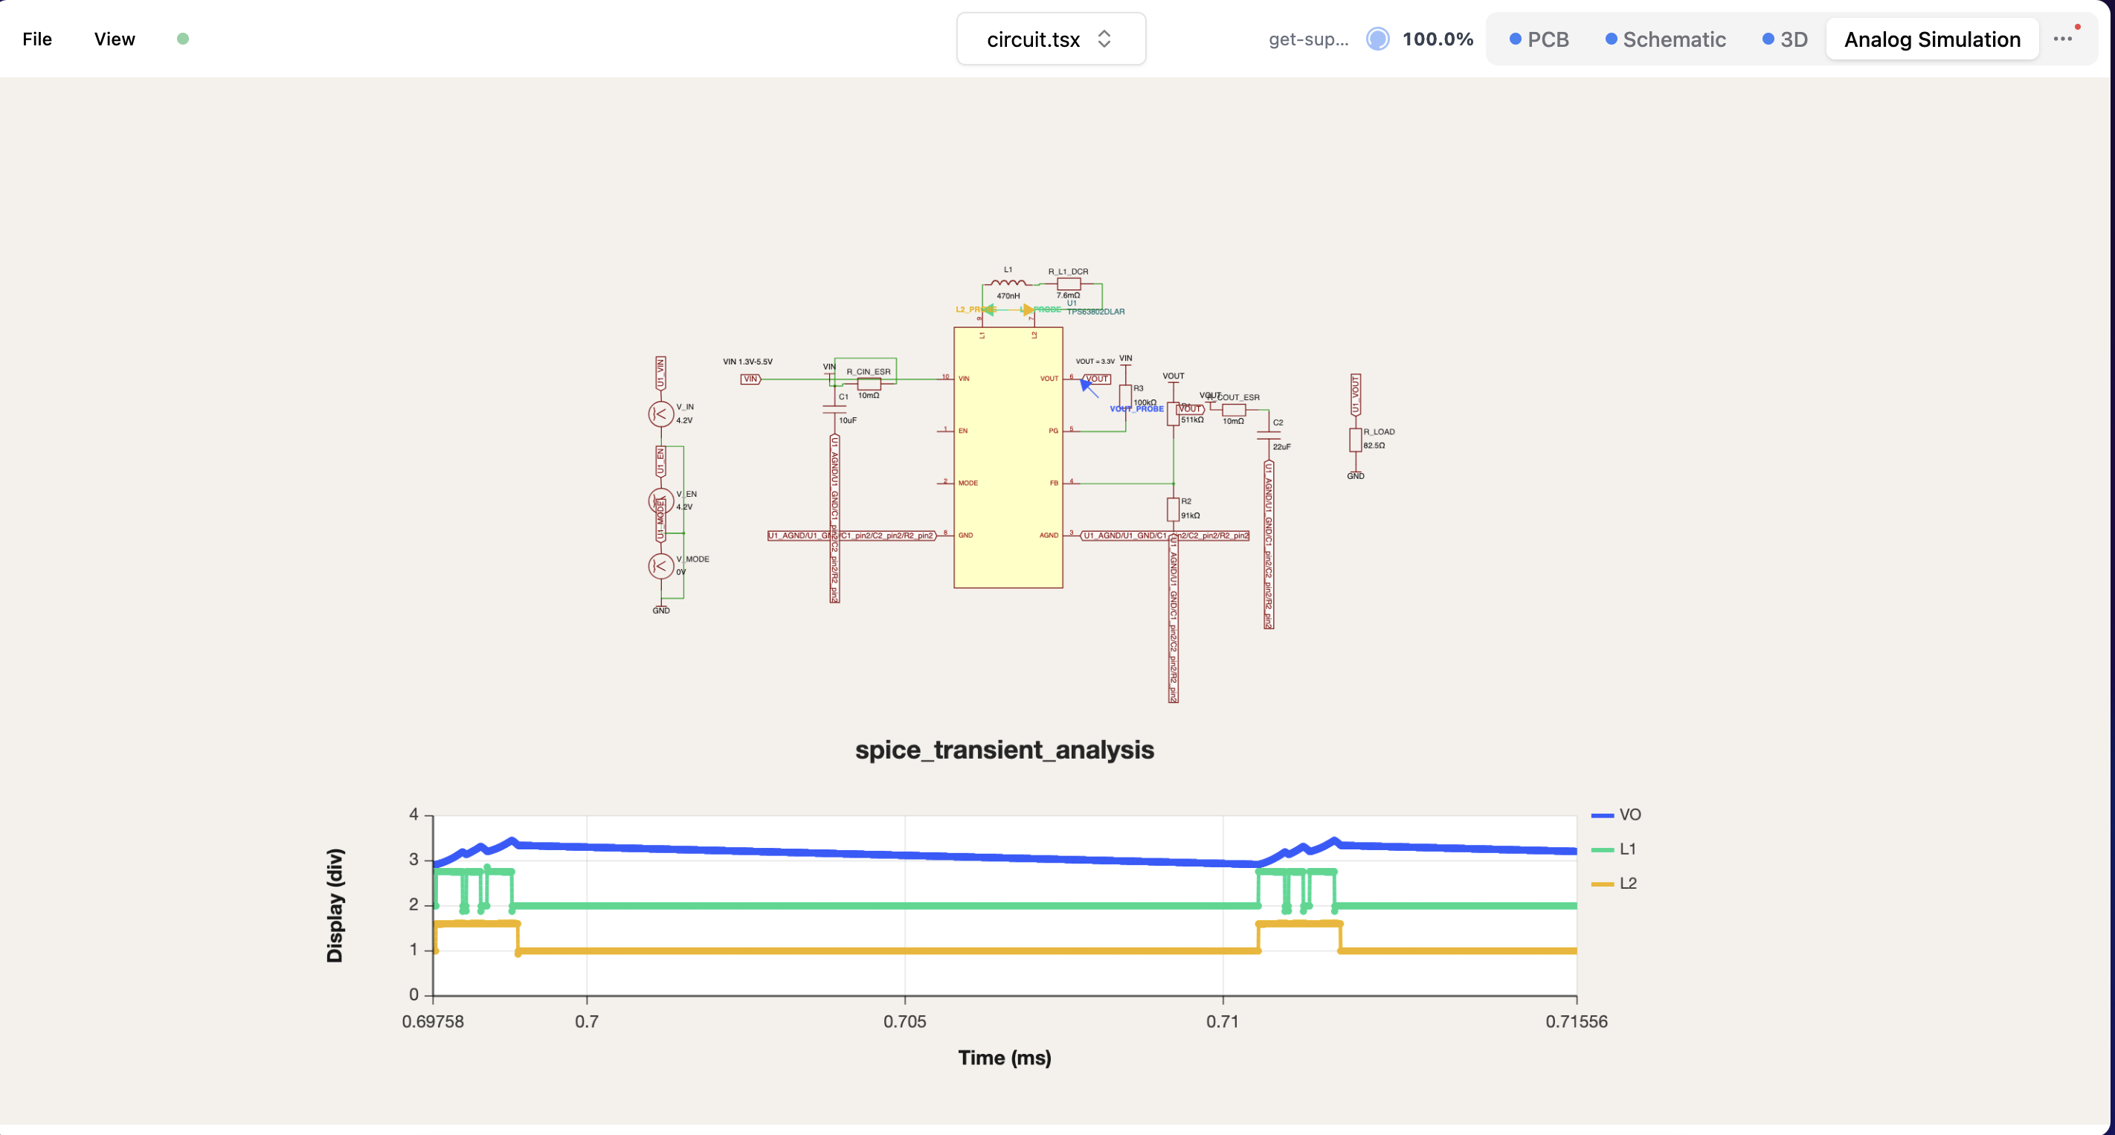Open the circuit.tsx file selector dropdown

tap(1051, 39)
